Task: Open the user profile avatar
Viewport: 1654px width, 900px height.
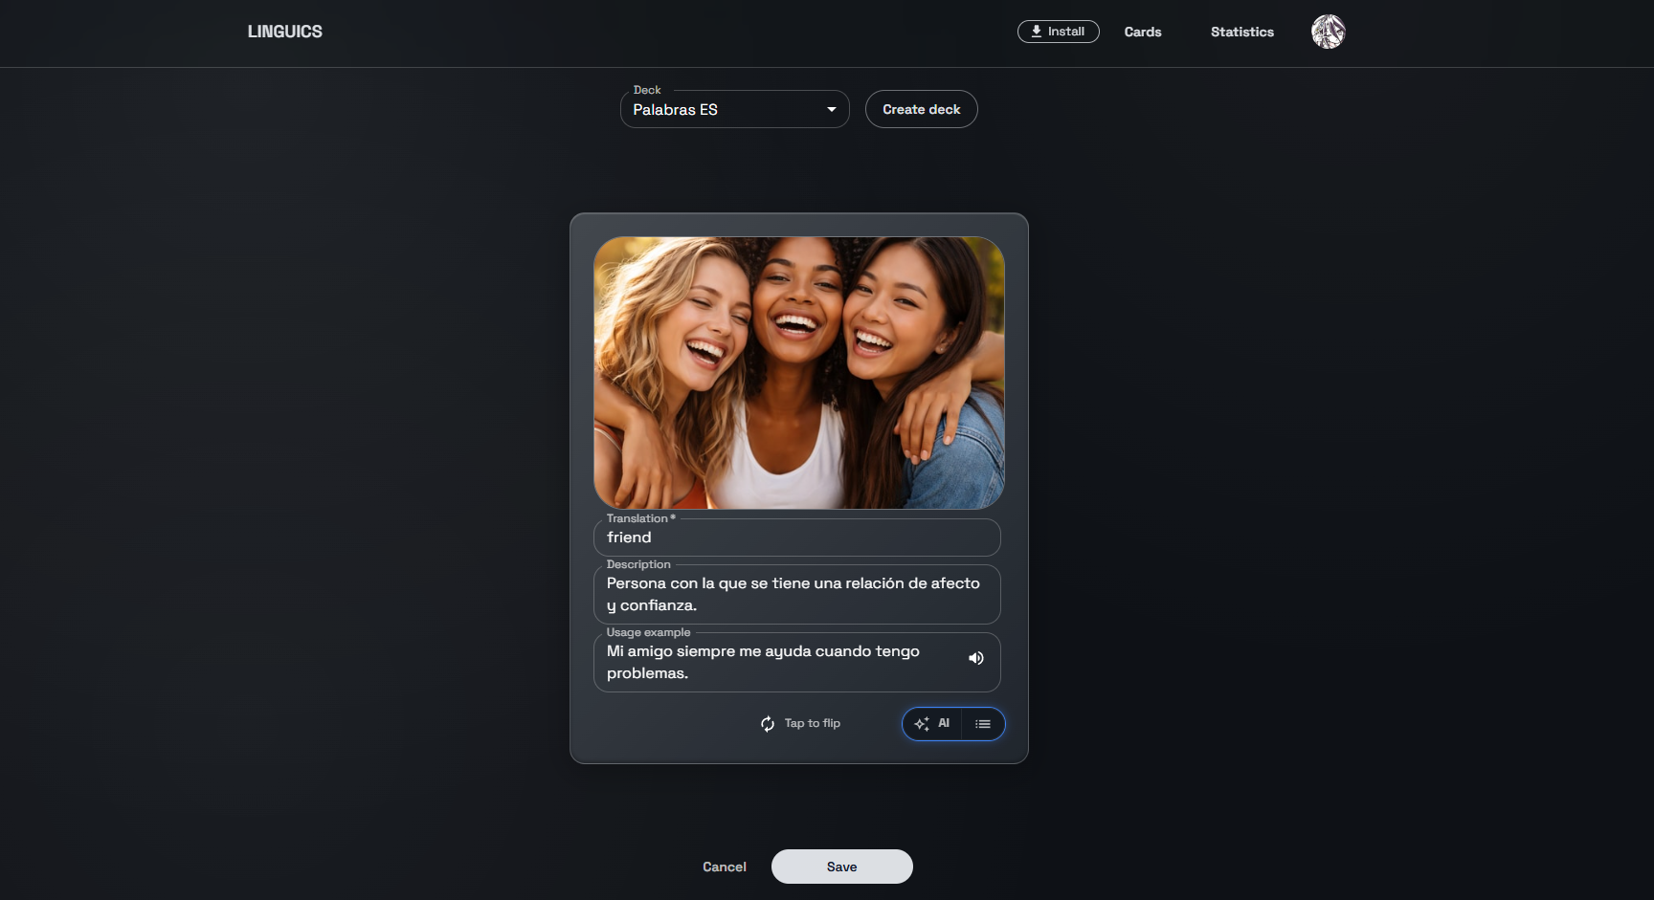Action: [1328, 32]
